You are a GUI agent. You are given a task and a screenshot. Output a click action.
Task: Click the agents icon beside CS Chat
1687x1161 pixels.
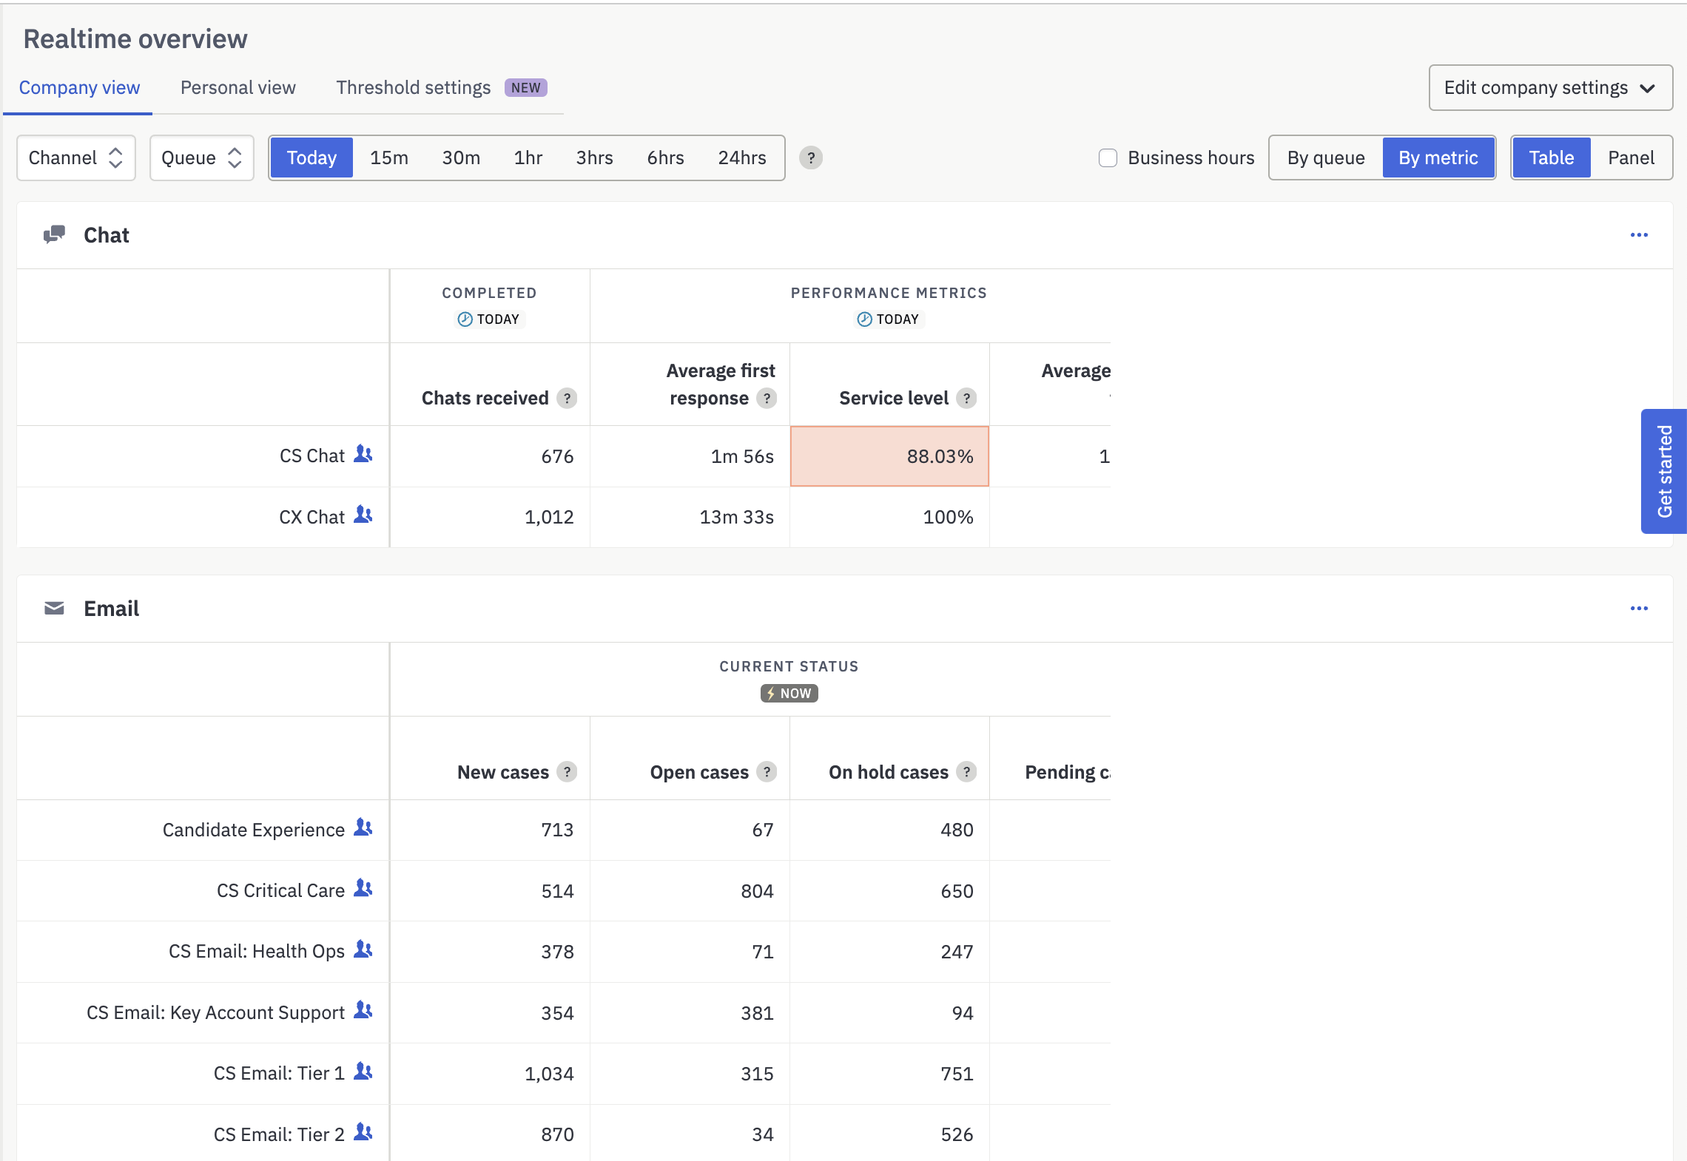pos(363,454)
